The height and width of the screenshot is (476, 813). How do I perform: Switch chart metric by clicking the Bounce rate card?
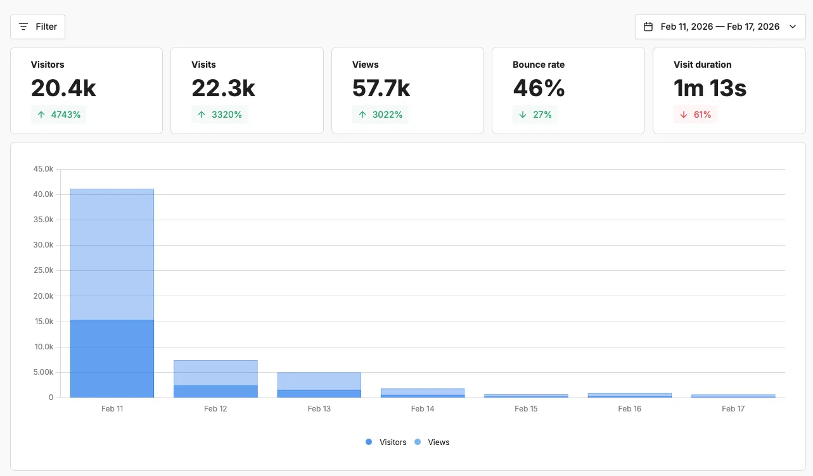(568, 90)
